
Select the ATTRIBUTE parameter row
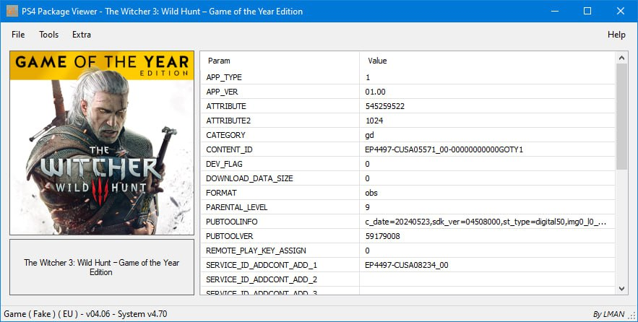click(408, 106)
